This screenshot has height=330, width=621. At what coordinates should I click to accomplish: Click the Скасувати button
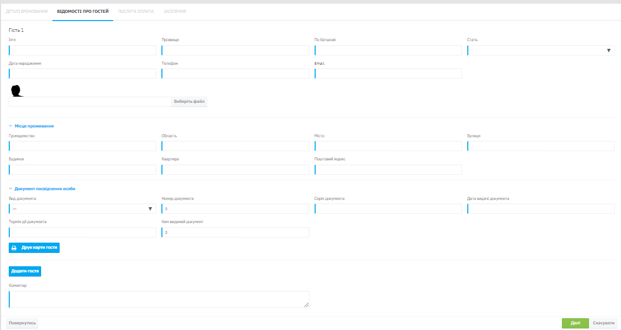[604, 323]
